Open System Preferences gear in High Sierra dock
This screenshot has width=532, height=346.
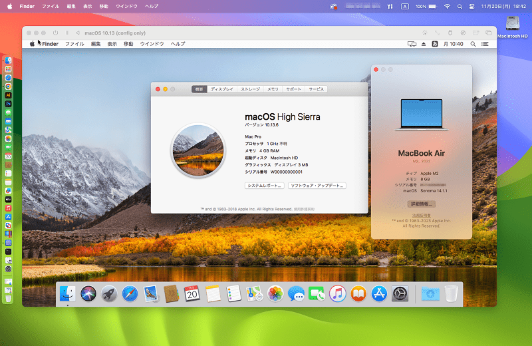400,293
